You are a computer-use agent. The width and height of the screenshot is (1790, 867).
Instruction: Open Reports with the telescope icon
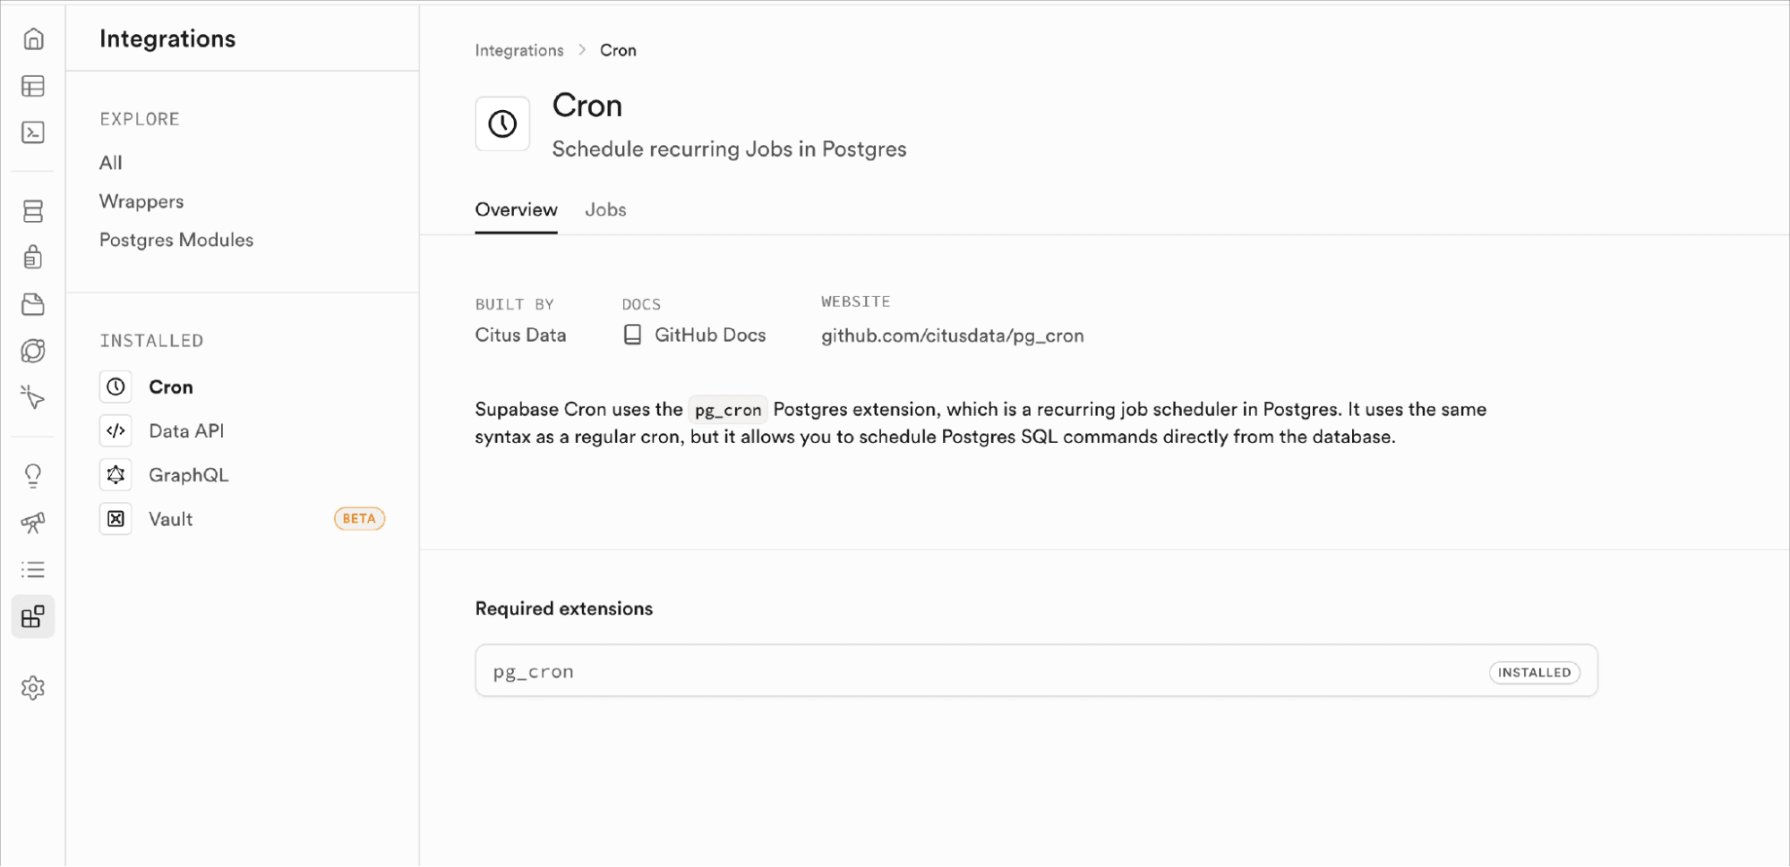coord(33,523)
